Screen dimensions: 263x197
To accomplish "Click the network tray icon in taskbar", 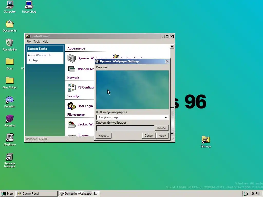I will [246, 194].
